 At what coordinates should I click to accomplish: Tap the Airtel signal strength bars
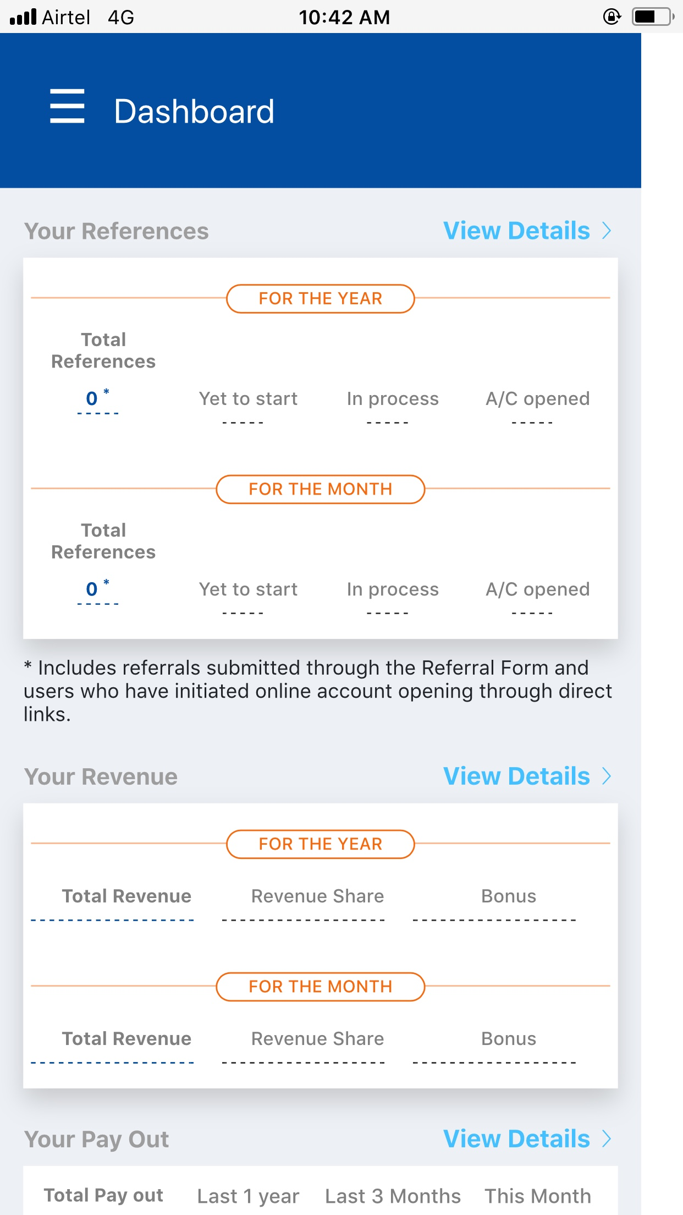[x=23, y=17]
